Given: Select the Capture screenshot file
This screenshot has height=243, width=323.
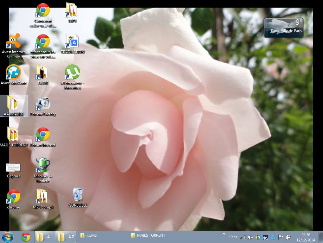Looking at the screenshot, I should 13,168.
